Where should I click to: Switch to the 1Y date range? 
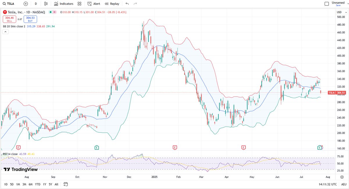pyautogui.click(x=44, y=184)
